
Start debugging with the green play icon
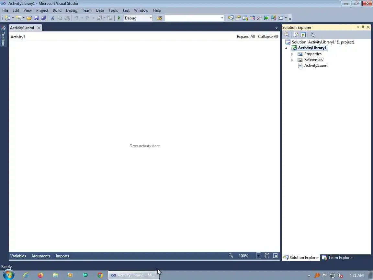[x=119, y=18]
